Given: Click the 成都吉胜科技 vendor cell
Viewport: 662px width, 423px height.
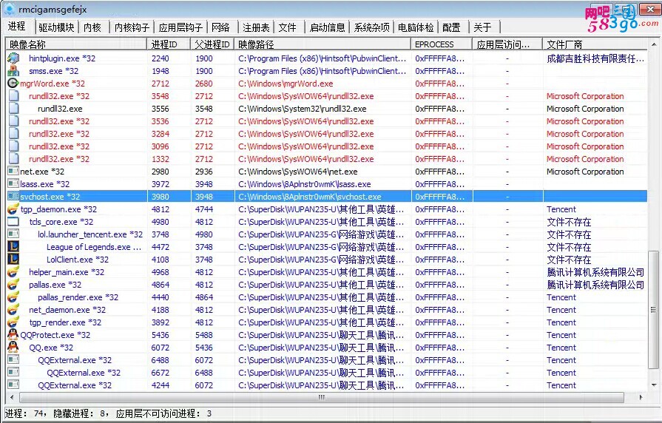Looking at the screenshot, I should 595,58.
